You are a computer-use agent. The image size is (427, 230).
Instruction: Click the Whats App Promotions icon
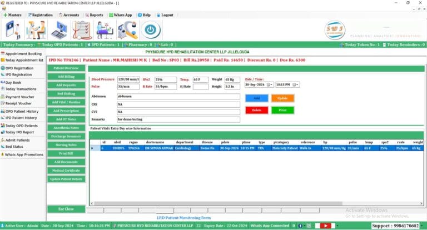tap(2, 154)
